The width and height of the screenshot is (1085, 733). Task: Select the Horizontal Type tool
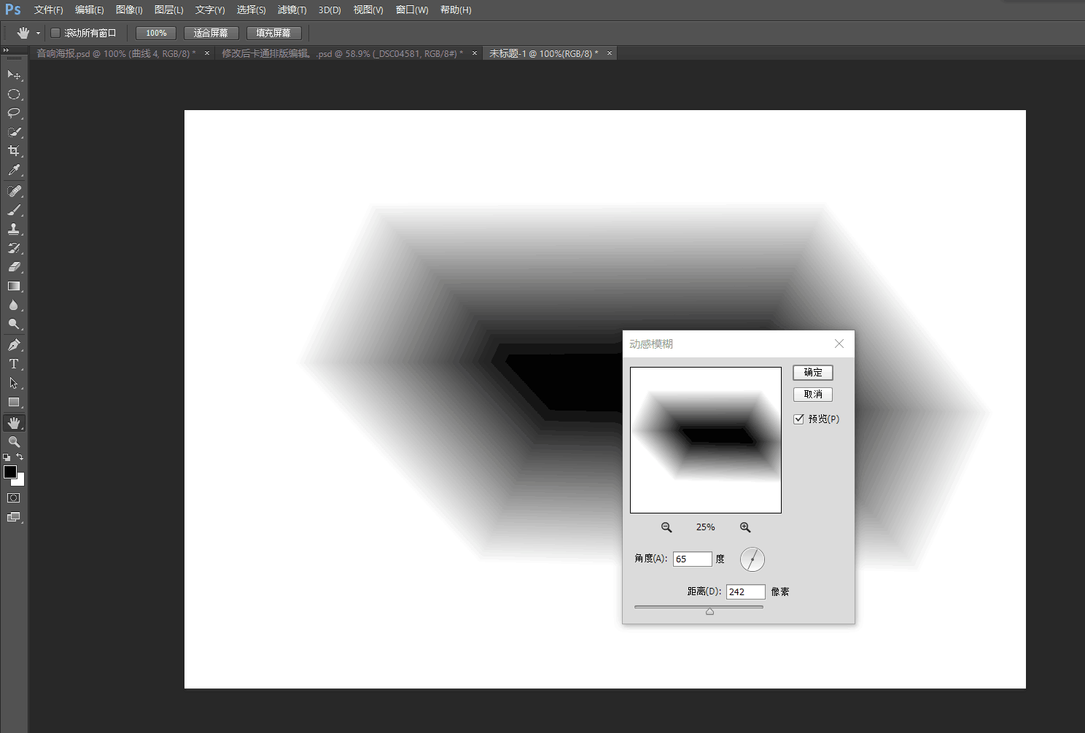[x=13, y=364]
